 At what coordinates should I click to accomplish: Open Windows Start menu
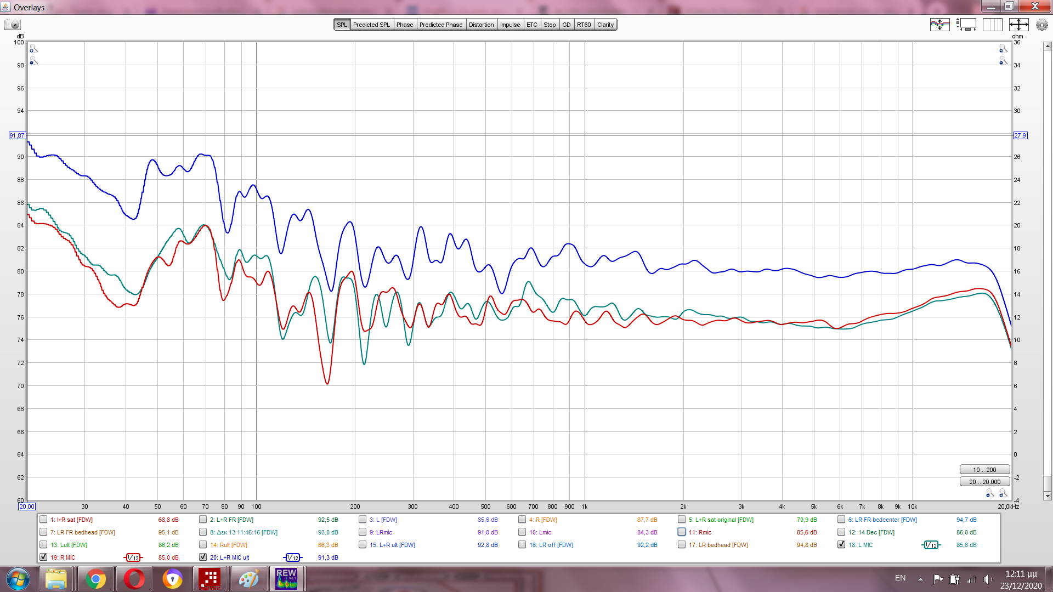click(18, 579)
